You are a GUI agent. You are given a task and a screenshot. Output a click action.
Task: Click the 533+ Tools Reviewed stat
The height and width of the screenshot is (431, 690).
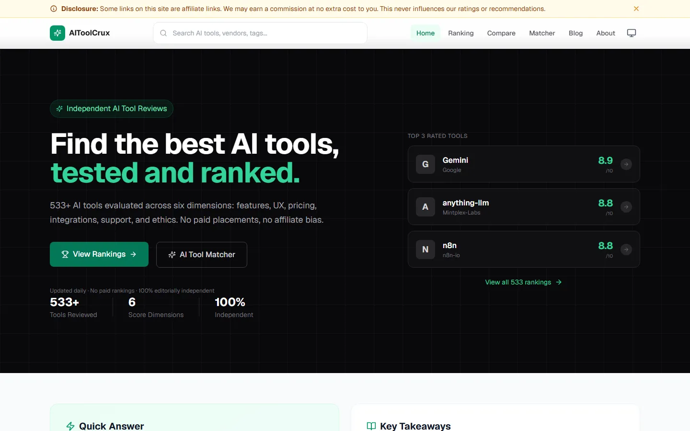pyautogui.click(x=73, y=307)
